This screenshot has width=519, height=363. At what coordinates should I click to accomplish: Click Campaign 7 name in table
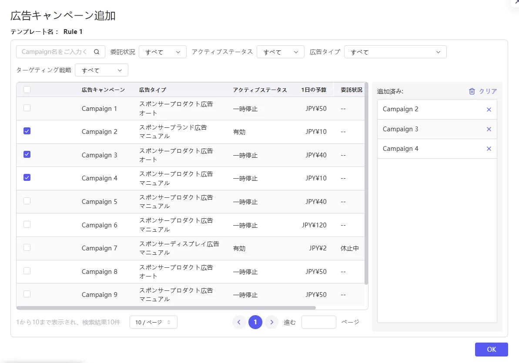point(99,248)
